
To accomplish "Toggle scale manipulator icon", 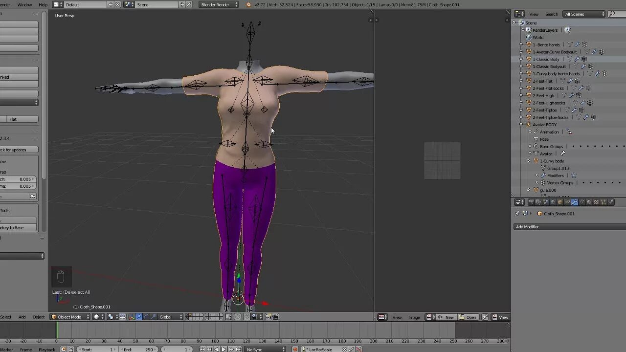I will [154, 317].
